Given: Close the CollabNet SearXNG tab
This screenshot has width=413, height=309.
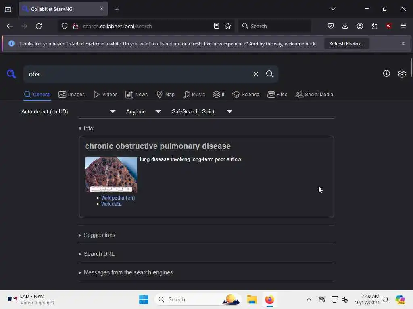Looking at the screenshot, I should (x=102, y=9).
